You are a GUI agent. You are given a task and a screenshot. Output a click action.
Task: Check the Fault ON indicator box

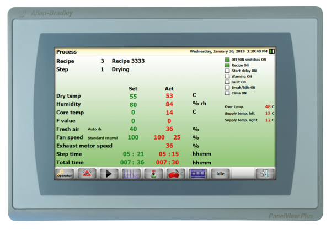tap(227, 82)
